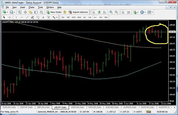The image size is (178, 115).
Task: Expand the periodicity dropdown arrow
Action: click(145, 12)
